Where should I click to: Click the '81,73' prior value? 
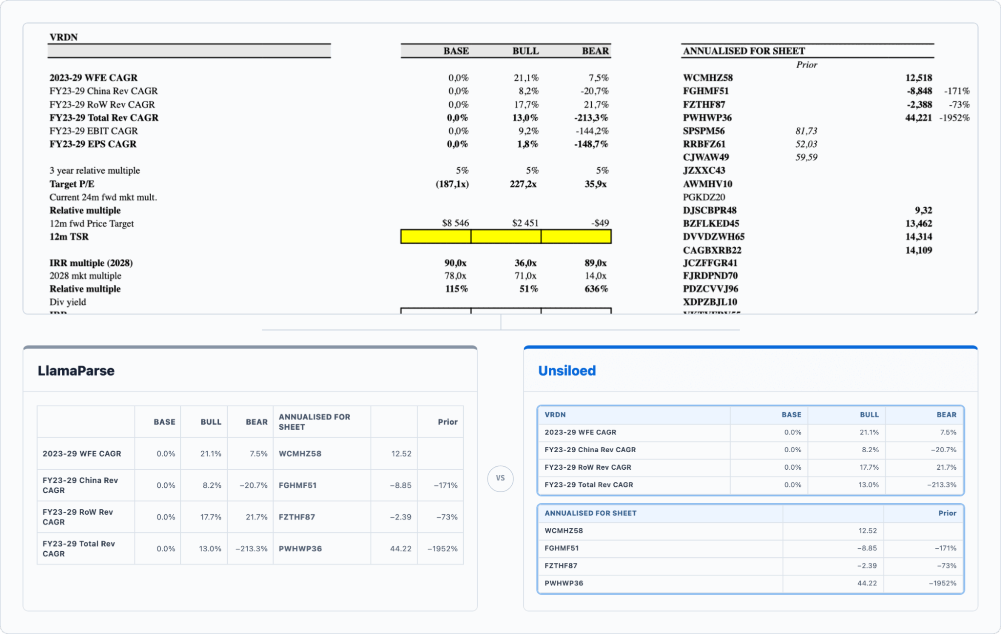pos(806,131)
